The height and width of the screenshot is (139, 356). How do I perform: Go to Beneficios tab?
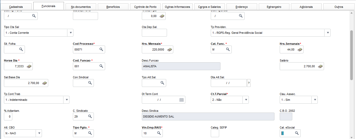pyautogui.click(x=113, y=7)
